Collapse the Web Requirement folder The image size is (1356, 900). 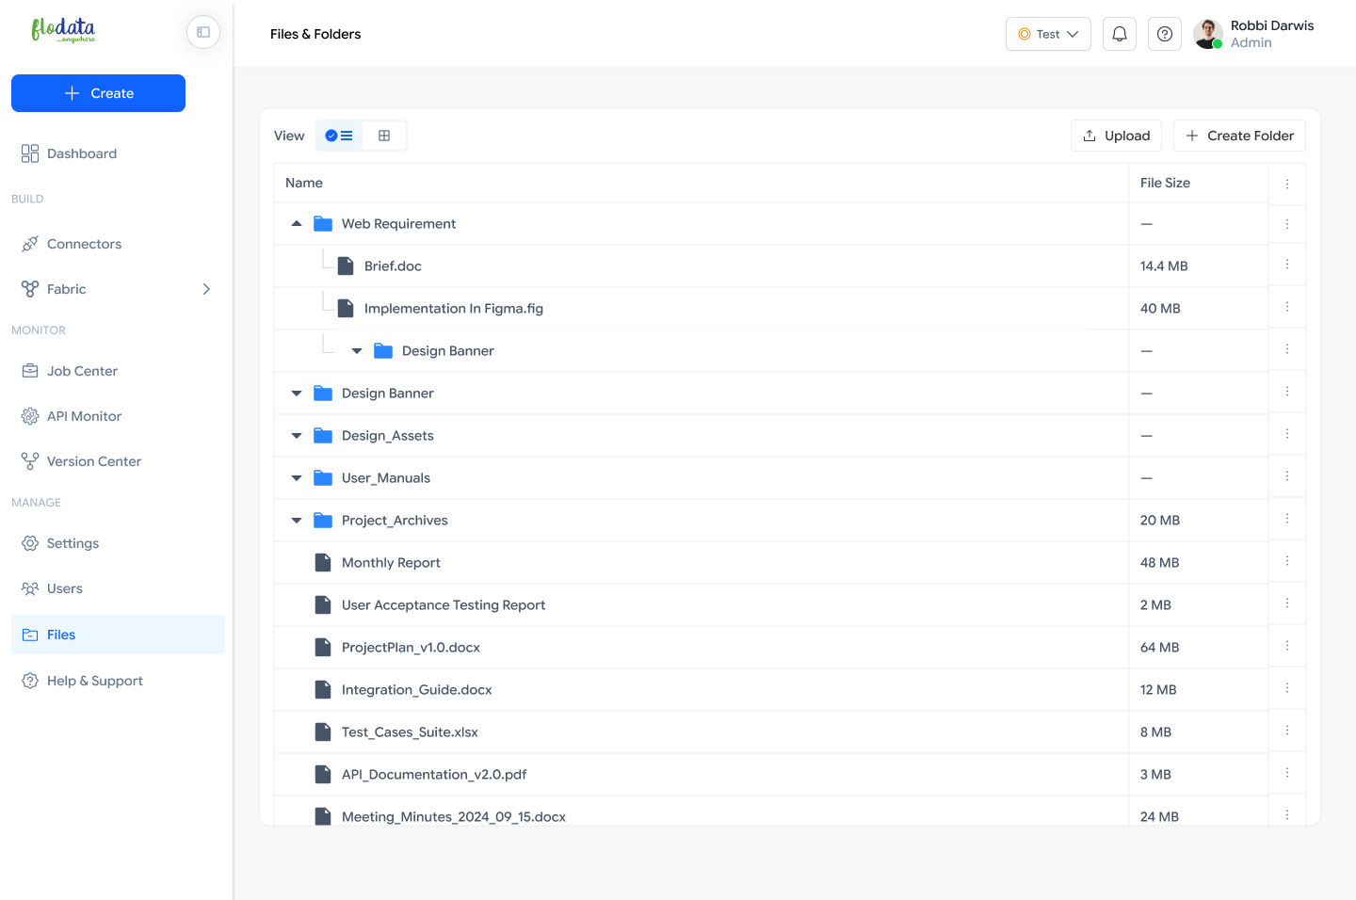tap(297, 224)
